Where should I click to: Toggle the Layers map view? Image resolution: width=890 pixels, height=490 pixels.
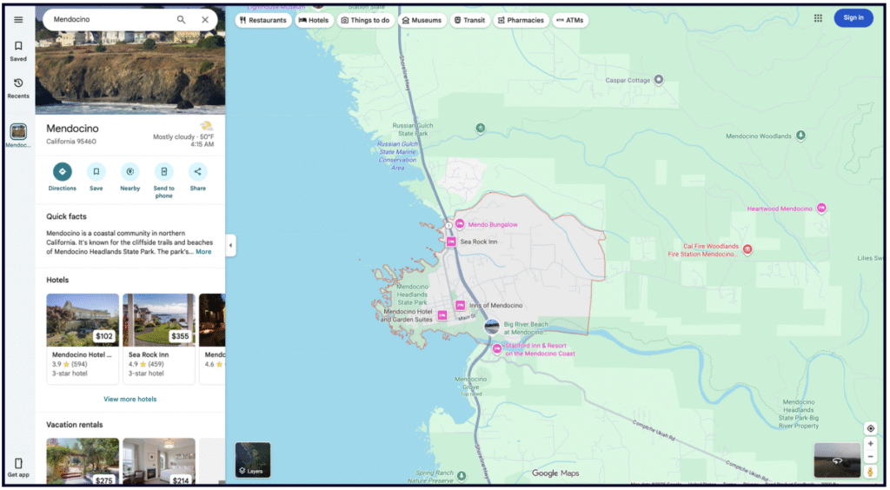tap(253, 460)
